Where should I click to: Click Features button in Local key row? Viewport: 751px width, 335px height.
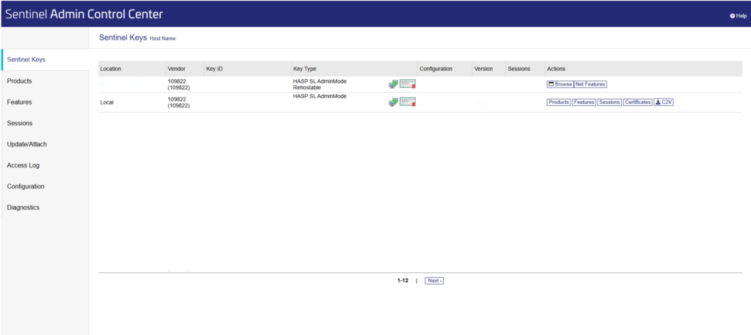(584, 102)
